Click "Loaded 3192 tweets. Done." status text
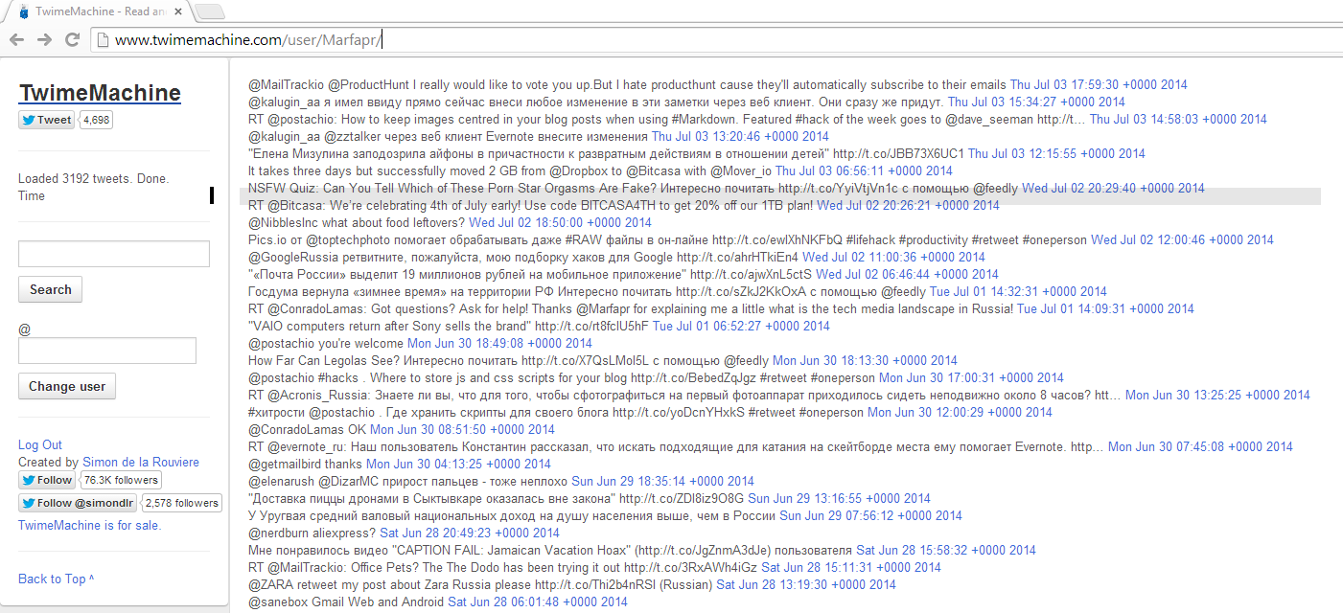Screen dimensions: 1343x613 93,178
